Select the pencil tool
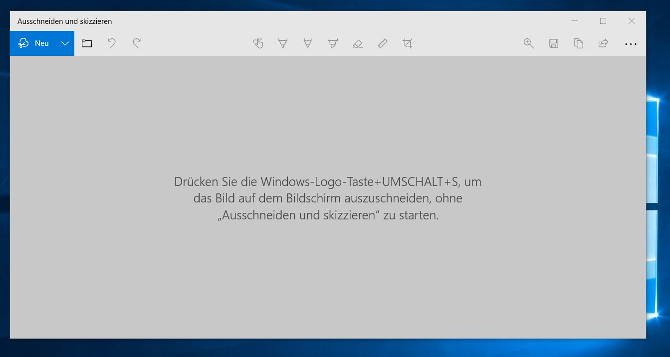This screenshot has height=357, width=670. [x=308, y=43]
